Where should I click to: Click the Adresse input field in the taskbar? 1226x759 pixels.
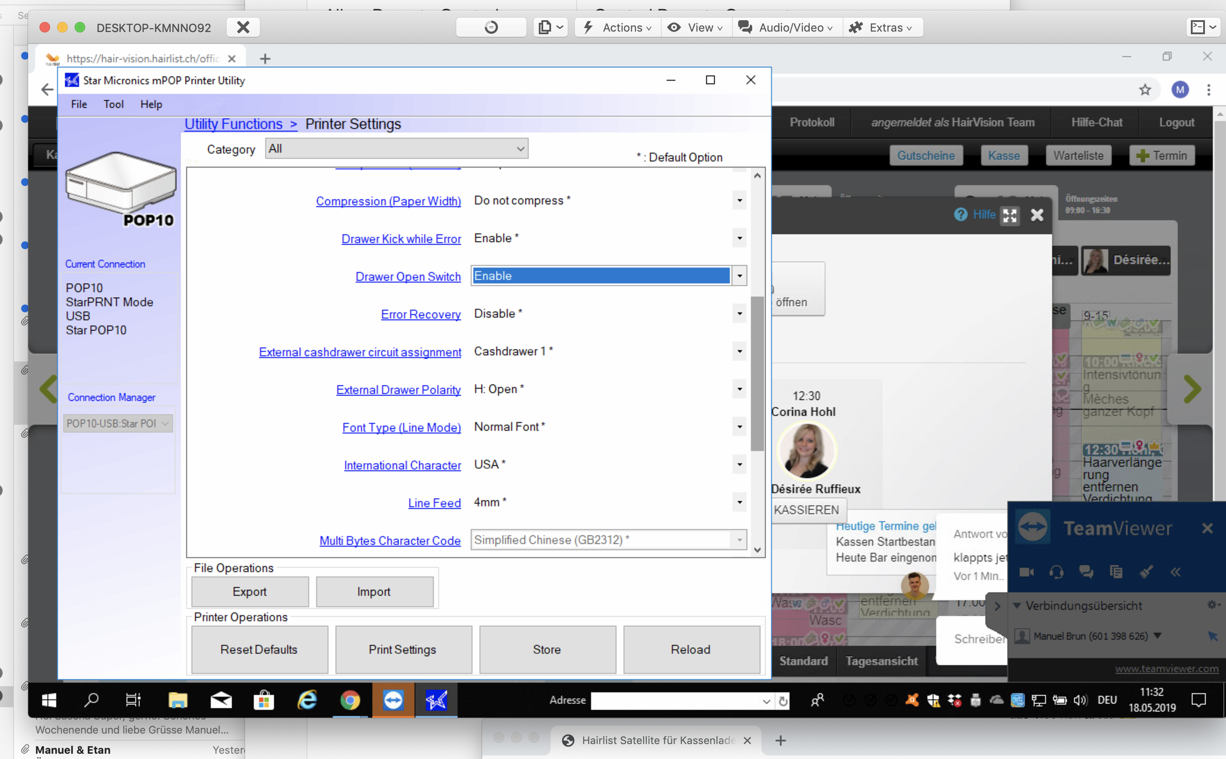point(676,701)
